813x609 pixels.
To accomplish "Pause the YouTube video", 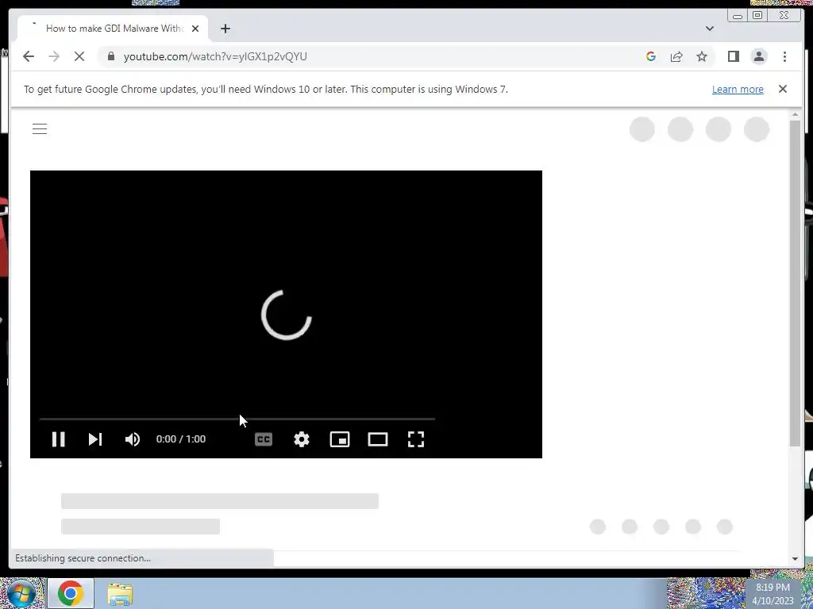I will (x=58, y=439).
